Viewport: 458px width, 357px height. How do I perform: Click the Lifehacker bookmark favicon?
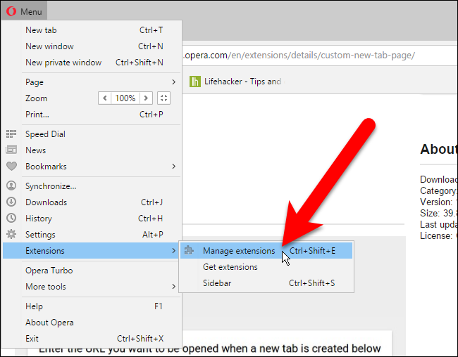pos(194,82)
